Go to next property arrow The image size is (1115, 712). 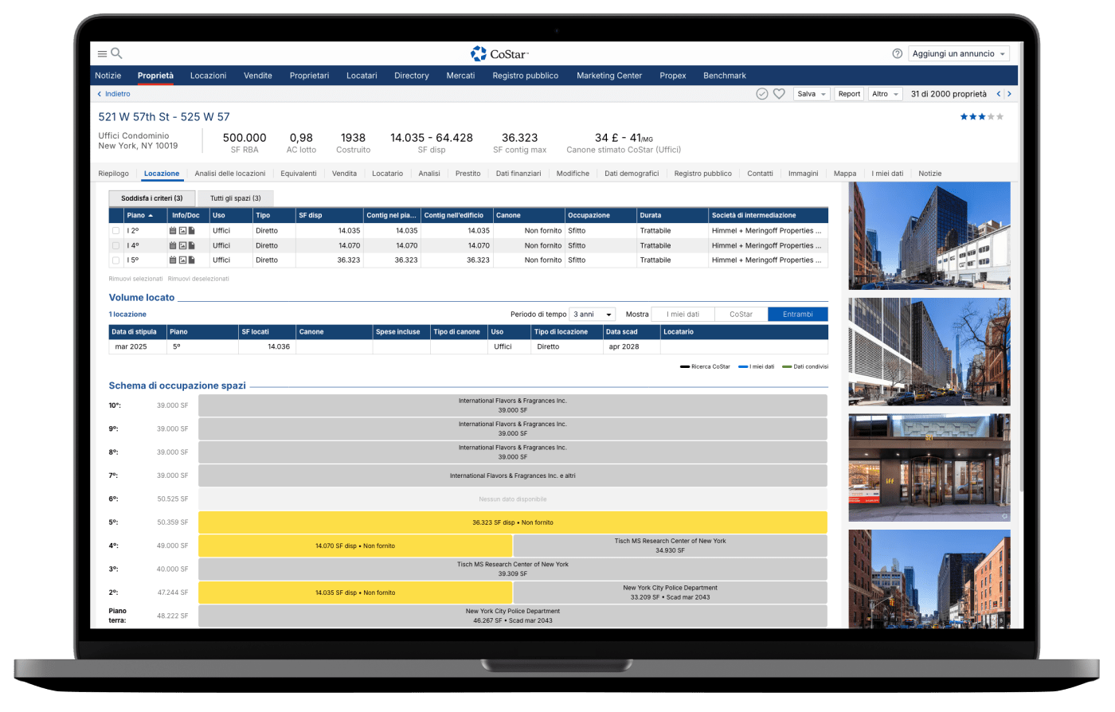(x=1009, y=94)
